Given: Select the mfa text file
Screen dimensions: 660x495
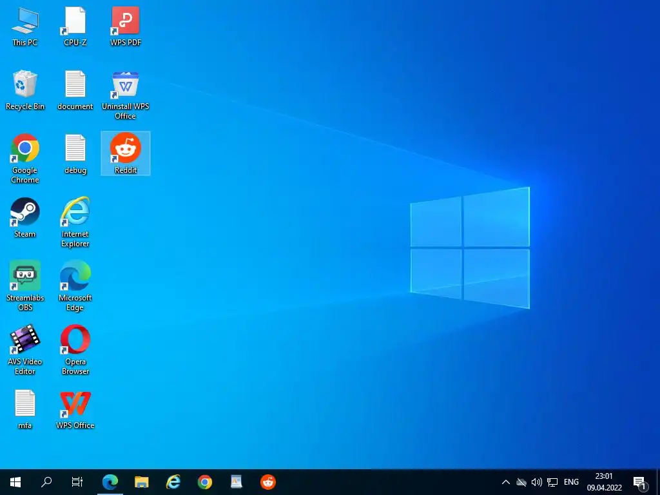Looking at the screenshot, I should coord(25,409).
